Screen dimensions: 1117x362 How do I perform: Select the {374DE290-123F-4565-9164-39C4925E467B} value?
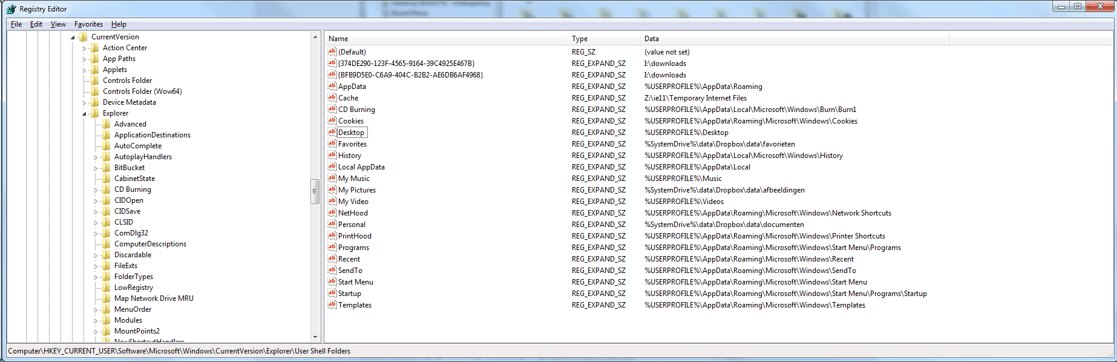[x=406, y=64]
